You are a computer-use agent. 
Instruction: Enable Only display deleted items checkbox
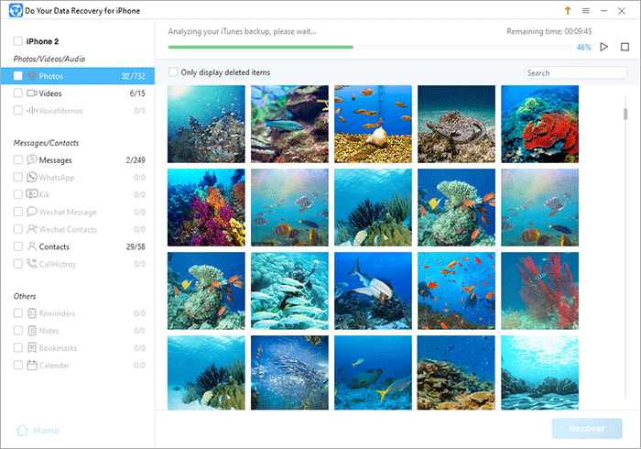(x=173, y=72)
